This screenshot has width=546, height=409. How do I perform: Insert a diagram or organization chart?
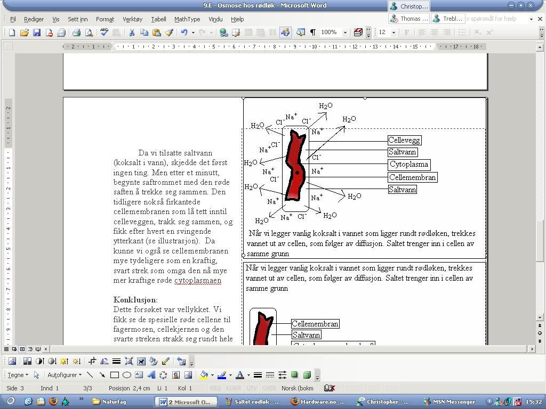[163, 375]
